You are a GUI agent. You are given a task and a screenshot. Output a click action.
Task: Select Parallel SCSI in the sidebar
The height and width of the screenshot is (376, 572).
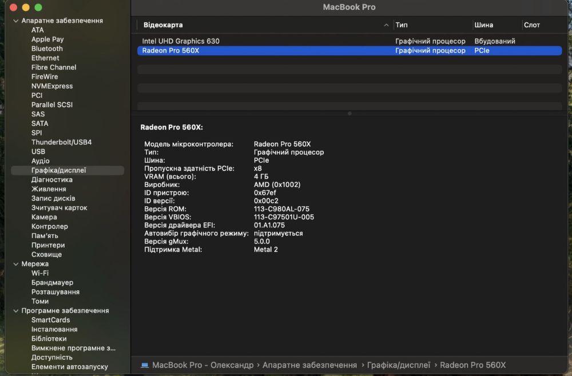point(52,105)
